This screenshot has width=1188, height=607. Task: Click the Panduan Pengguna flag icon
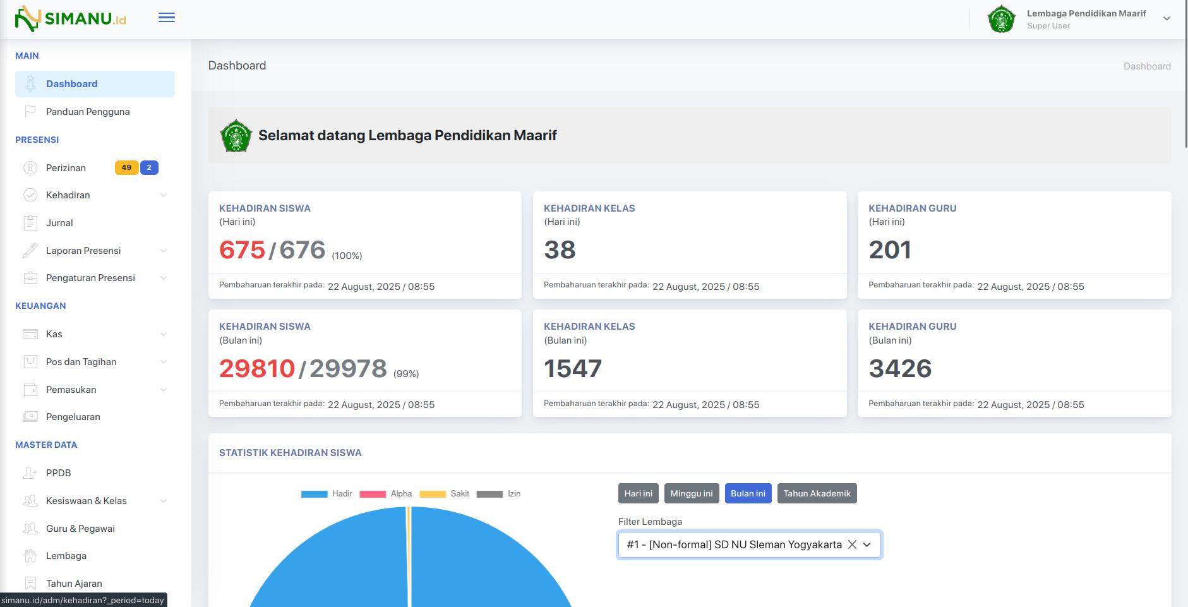click(30, 111)
